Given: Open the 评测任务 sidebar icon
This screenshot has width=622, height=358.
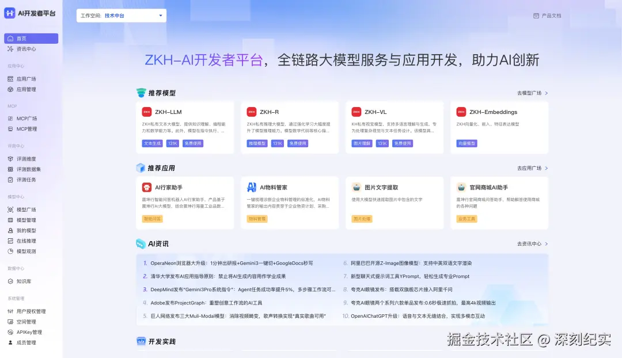Looking at the screenshot, I should tap(10, 180).
